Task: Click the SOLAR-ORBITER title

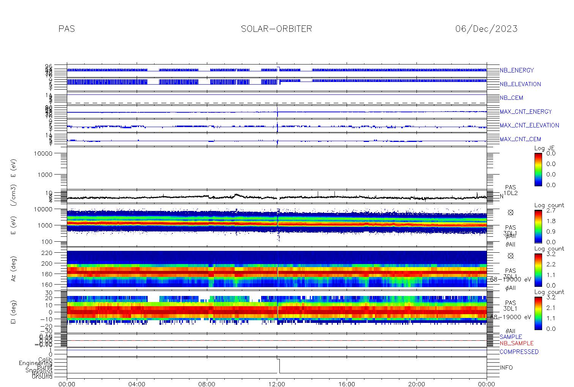Action: (276, 29)
